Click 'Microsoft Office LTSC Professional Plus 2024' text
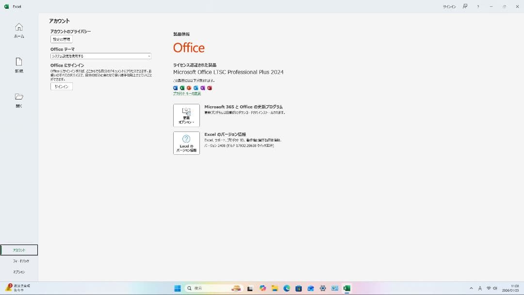This screenshot has height=295, width=524. coord(228,72)
